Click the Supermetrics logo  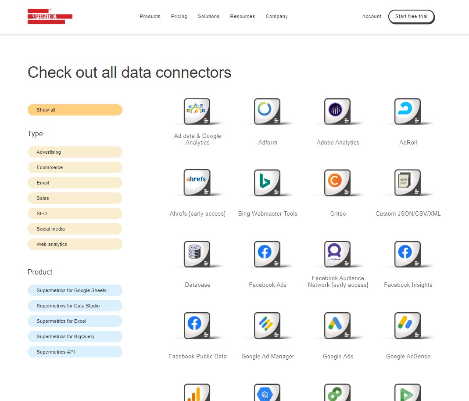[50, 17]
